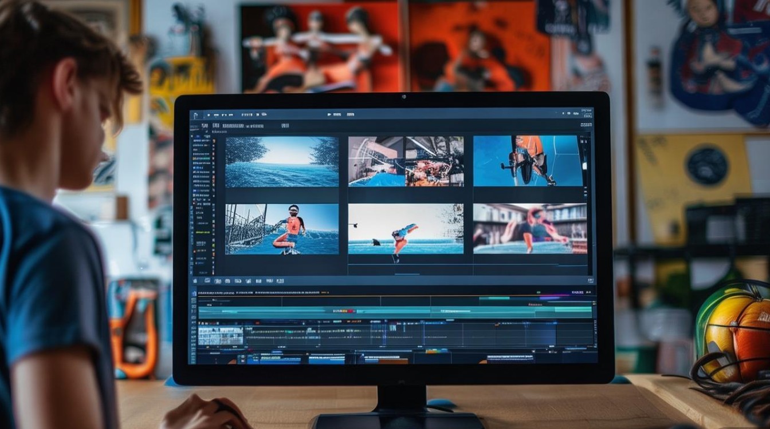Image resolution: width=770 pixels, height=429 pixels.
Task: Click the icon at far right of timeline toolbar
Action: point(590,280)
